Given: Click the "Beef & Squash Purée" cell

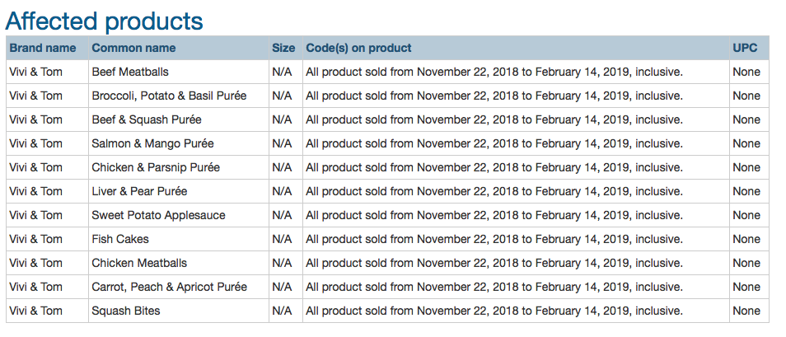Looking at the screenshot, I should point(145,119).
